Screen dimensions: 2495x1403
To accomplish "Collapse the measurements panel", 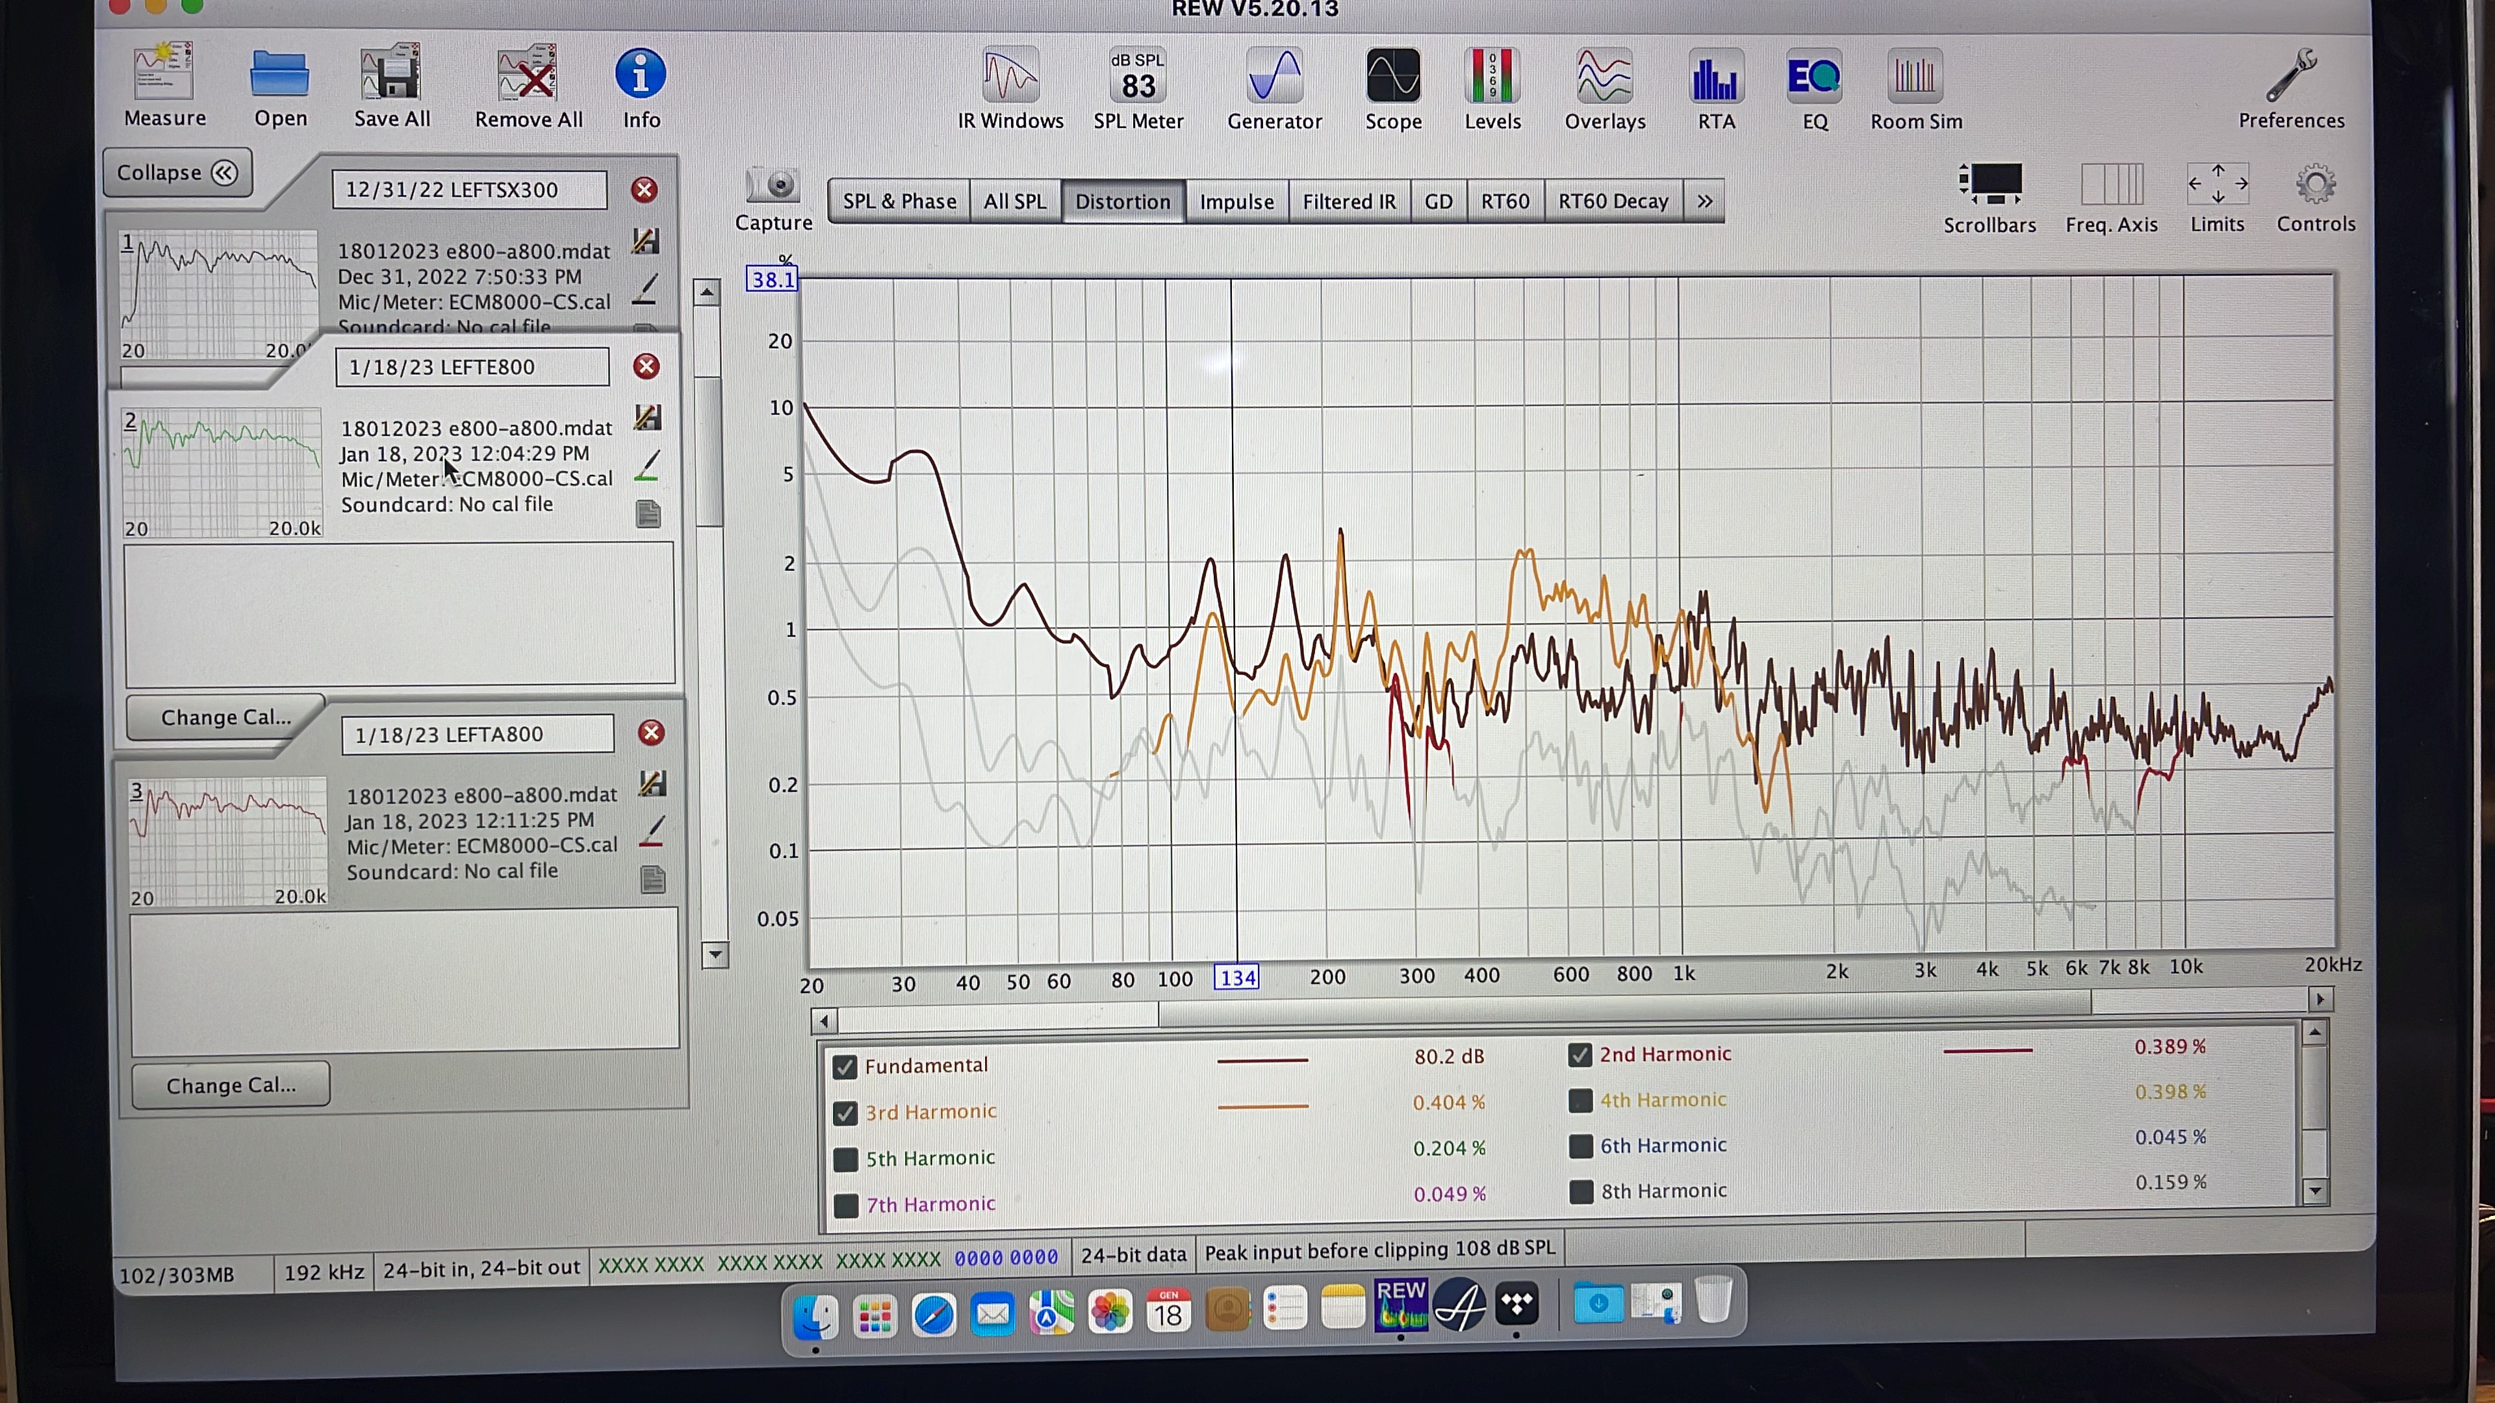I will (177, 172).
